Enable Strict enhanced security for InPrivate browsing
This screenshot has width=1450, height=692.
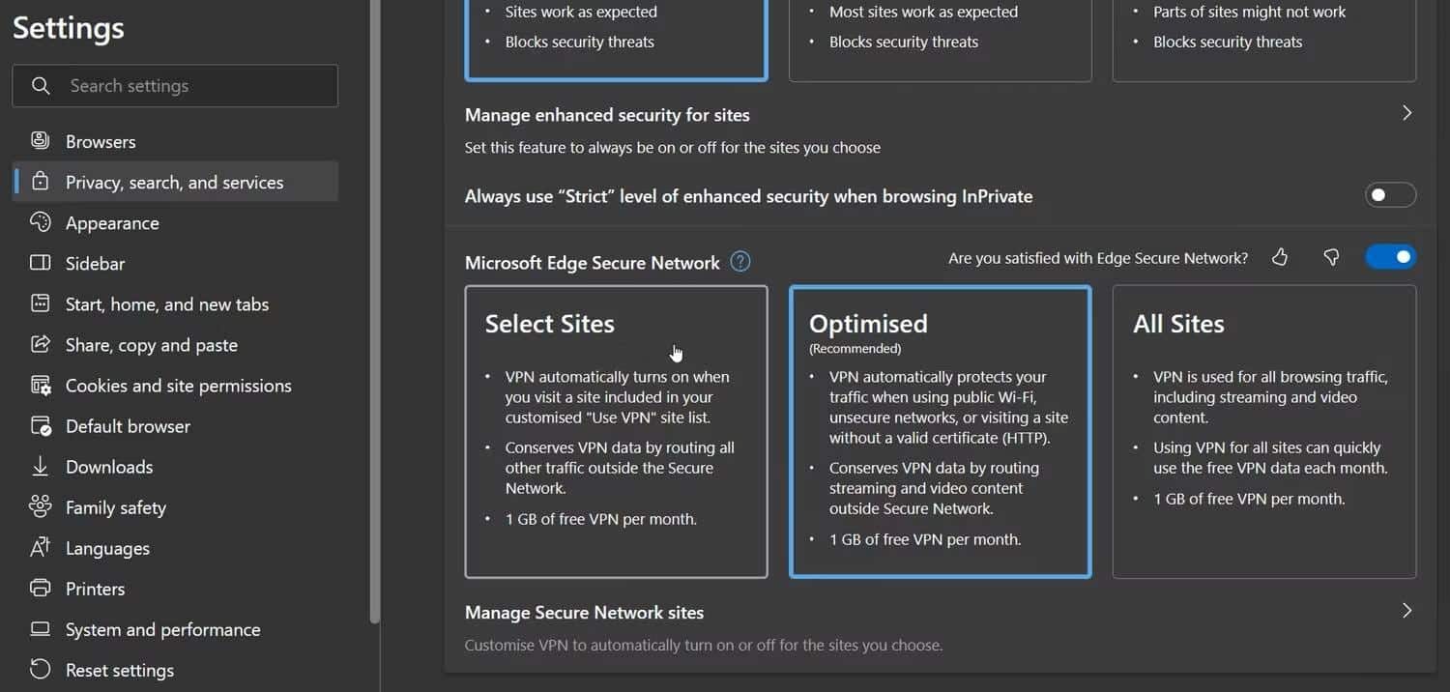1390,194
